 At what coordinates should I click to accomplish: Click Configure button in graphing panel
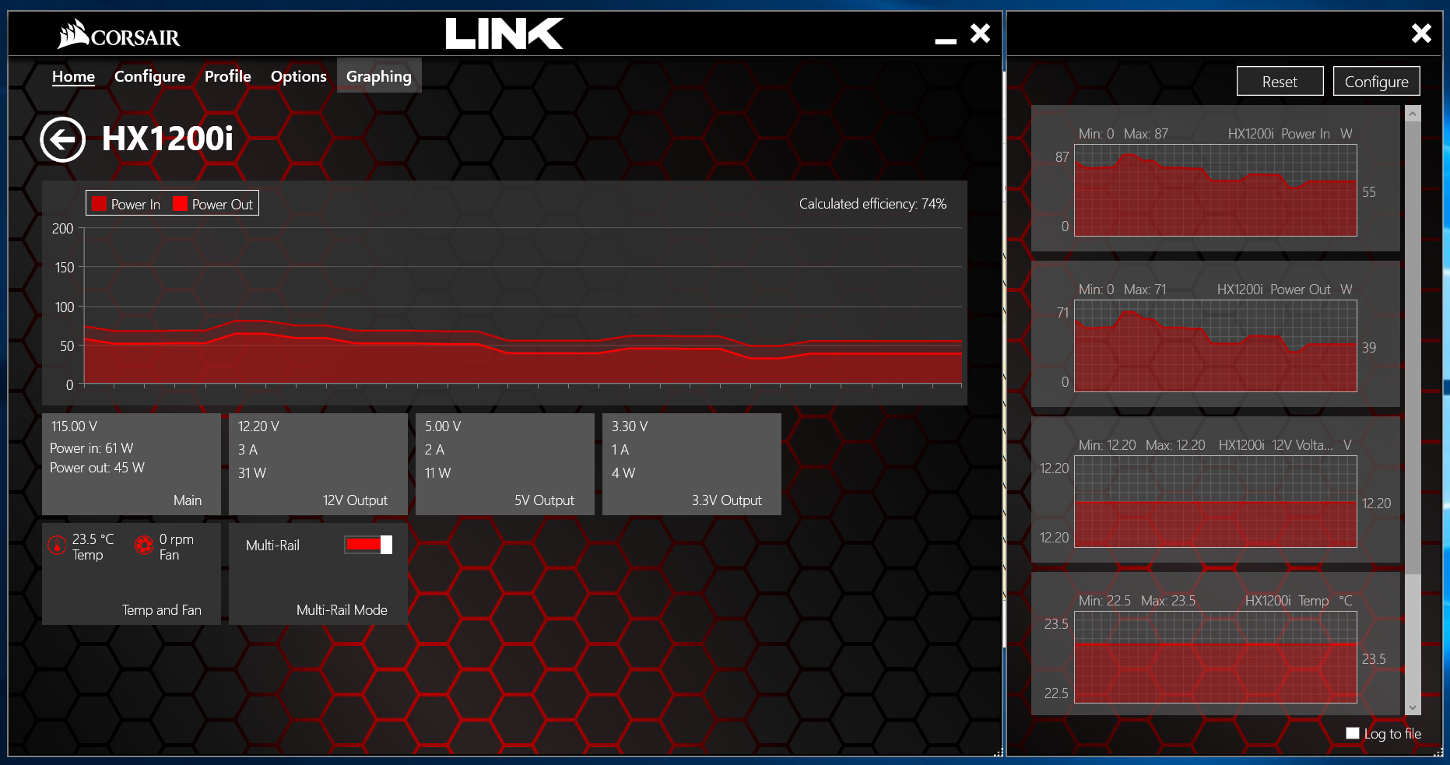point(1376,81)
